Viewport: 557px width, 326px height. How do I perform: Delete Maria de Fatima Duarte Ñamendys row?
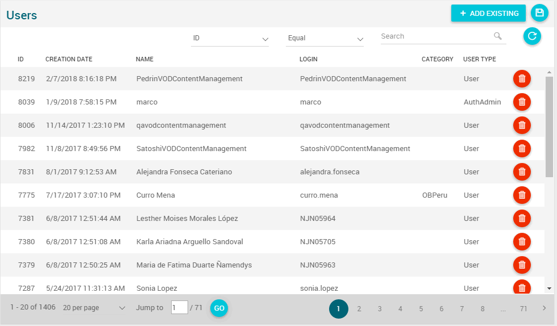coord(522,265)
